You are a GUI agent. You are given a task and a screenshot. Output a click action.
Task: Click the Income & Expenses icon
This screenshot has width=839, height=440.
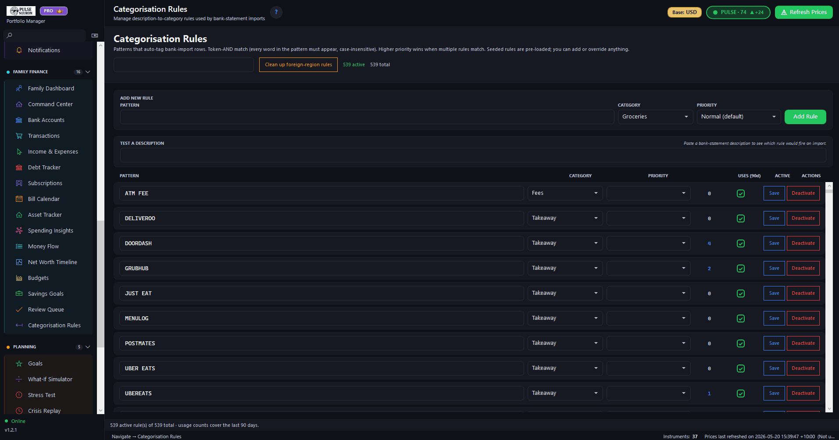pos(19,152)
